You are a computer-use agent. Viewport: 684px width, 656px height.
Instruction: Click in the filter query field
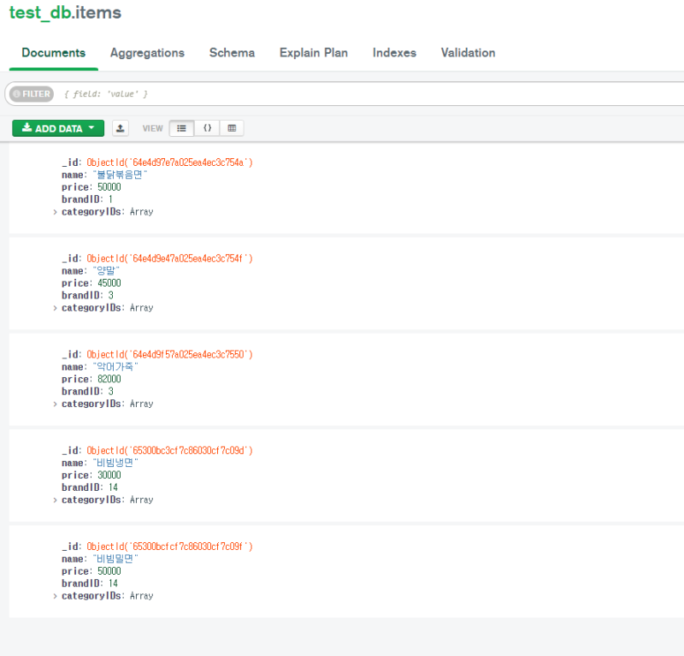pos(342,94)
